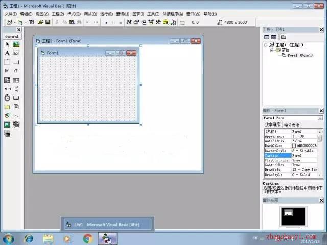Click the Open Project folder icon
The image size is (327, 245).
coord(40,22)
